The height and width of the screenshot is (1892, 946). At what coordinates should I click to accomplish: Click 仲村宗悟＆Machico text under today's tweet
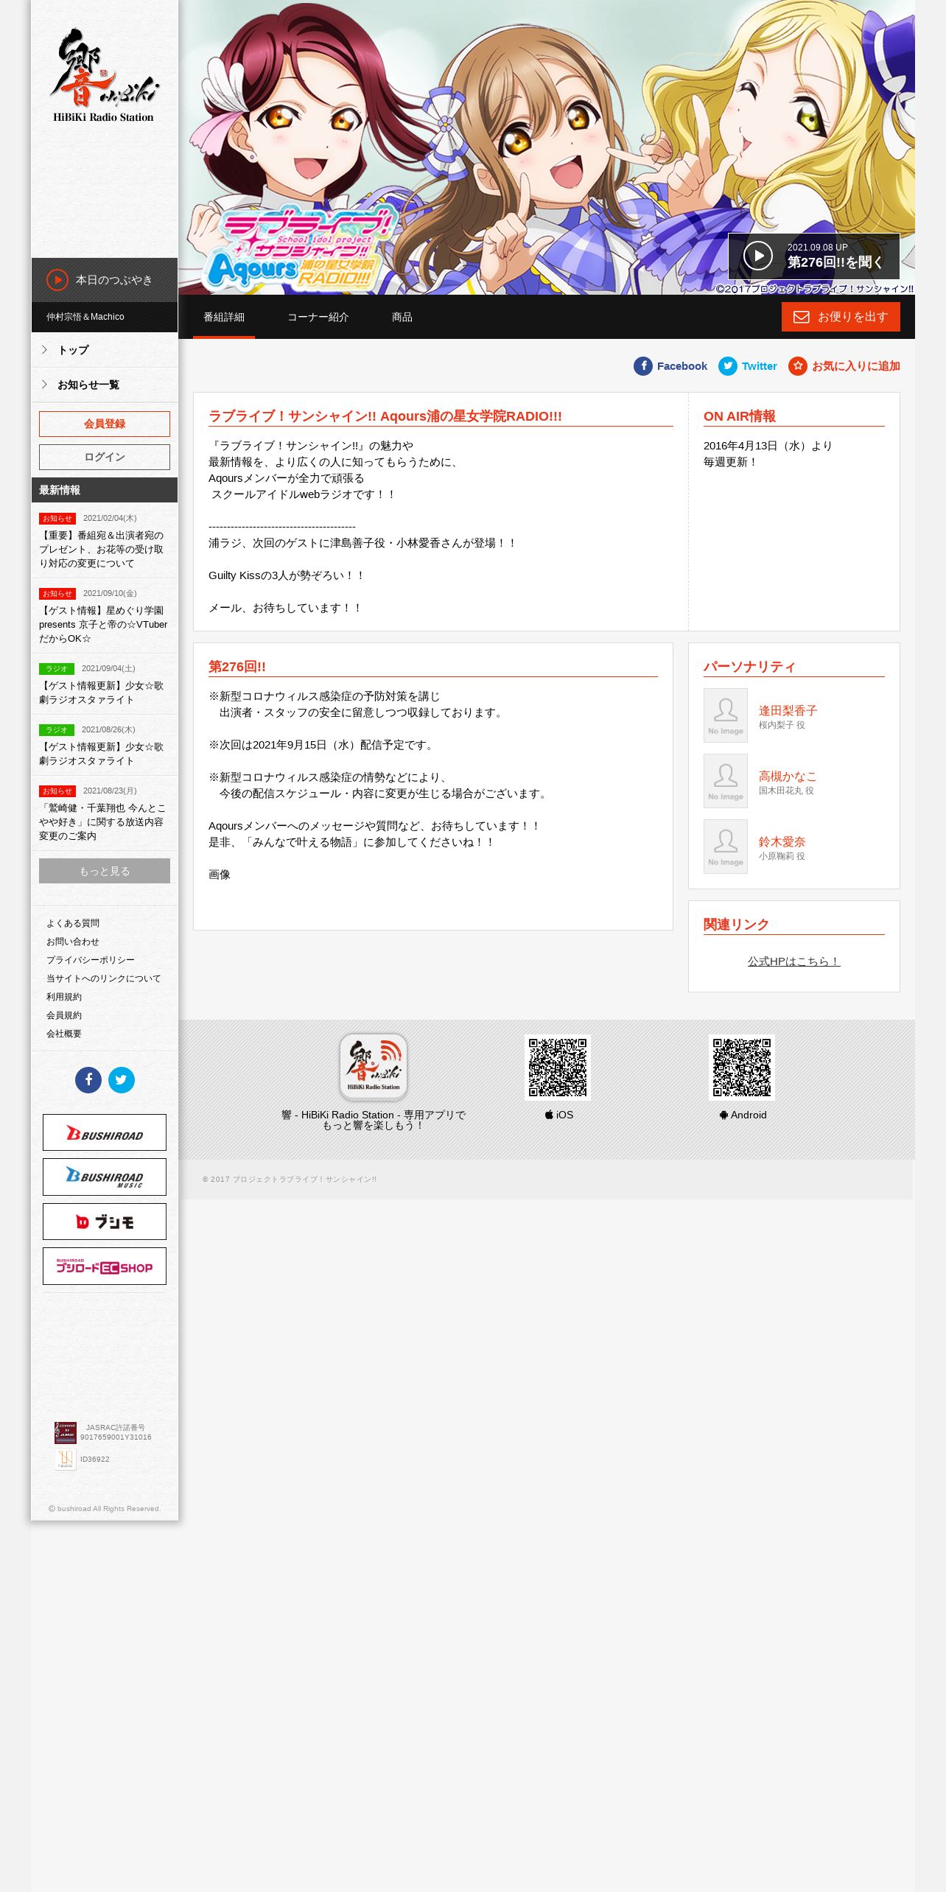(x=85, y=317)
